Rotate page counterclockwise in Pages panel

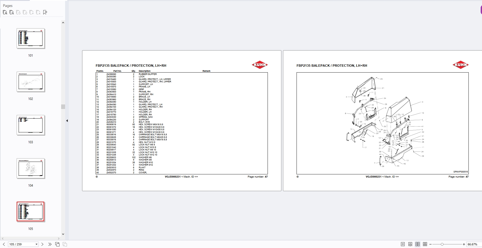coord(18,12)
